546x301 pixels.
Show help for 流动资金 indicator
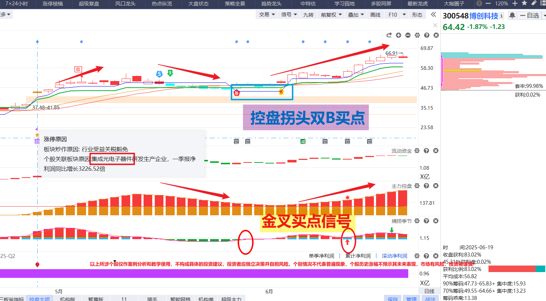coord(426,150)
